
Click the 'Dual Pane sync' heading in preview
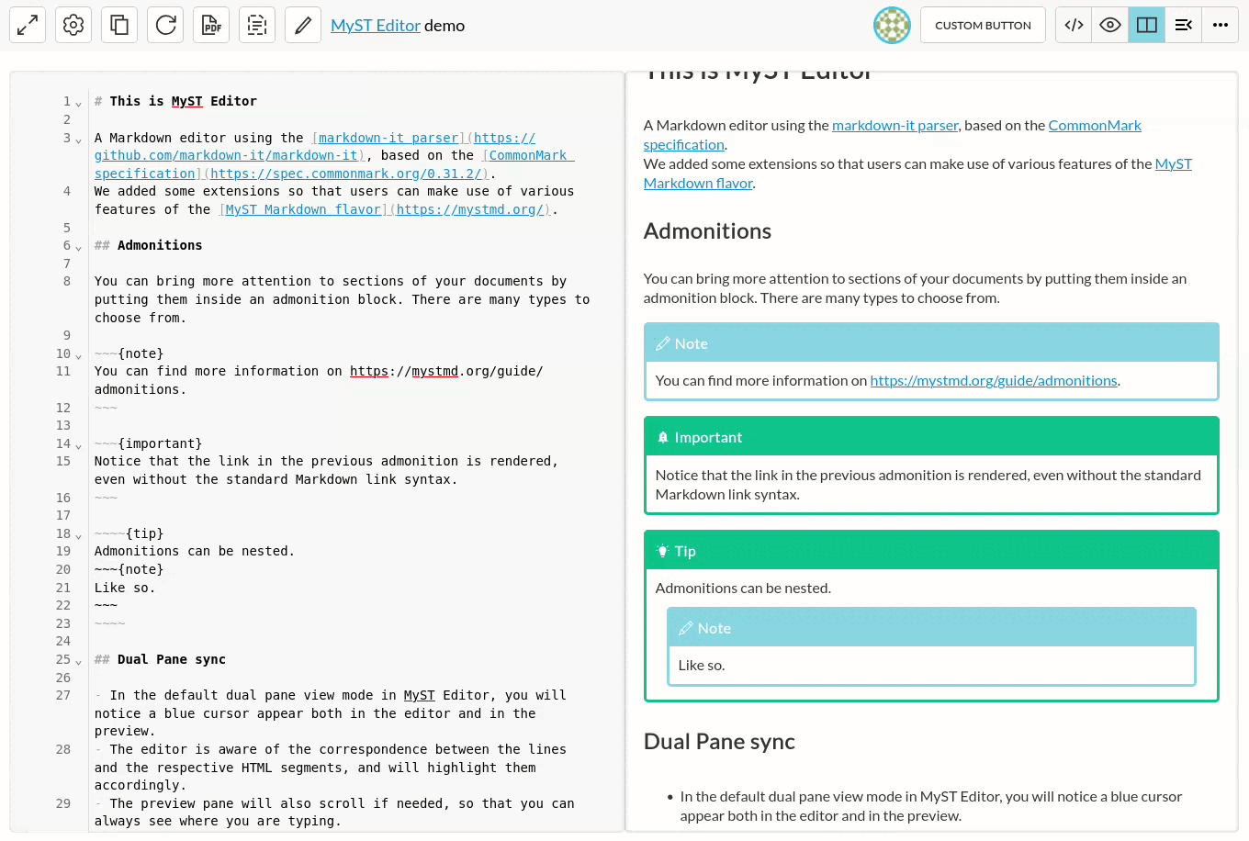click(x=719, y=741)
